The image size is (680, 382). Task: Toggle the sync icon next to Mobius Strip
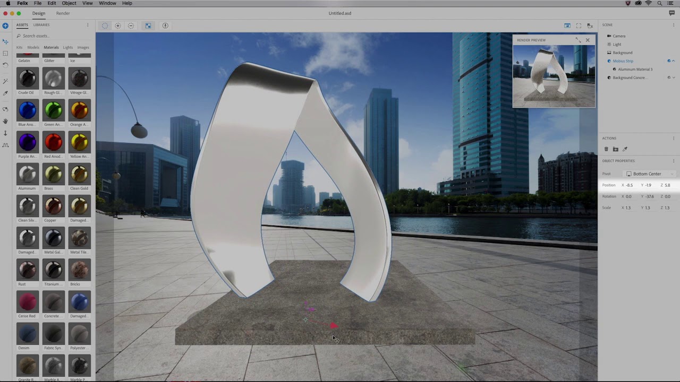click(669, 61)
